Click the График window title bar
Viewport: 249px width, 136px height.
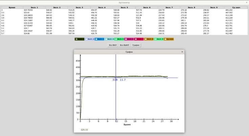click(x=129, y=52)
